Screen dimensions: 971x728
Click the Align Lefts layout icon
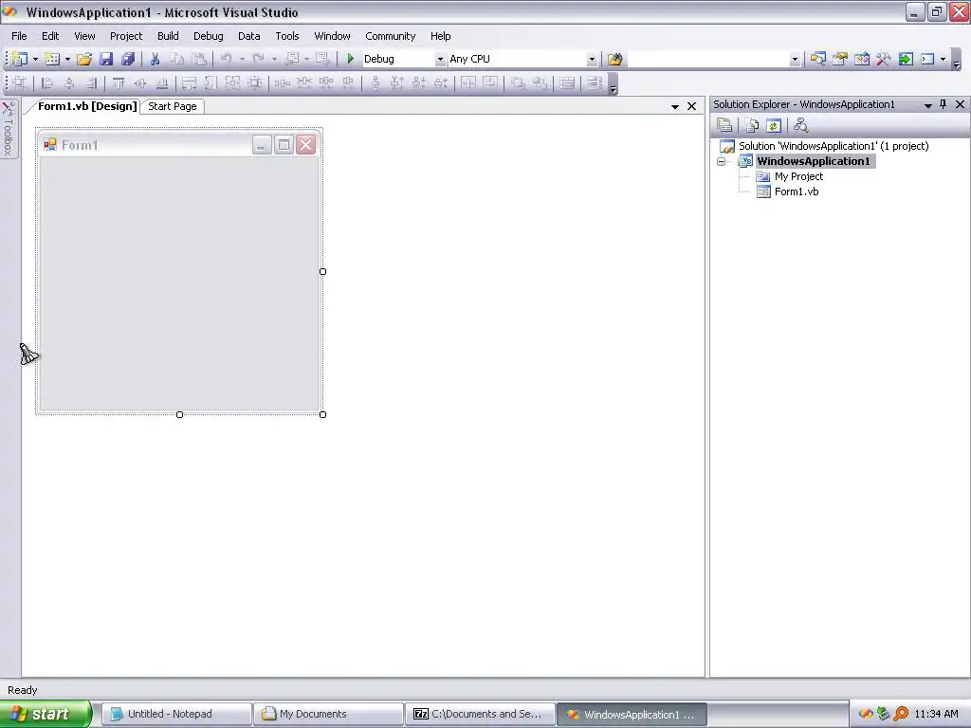47,83
